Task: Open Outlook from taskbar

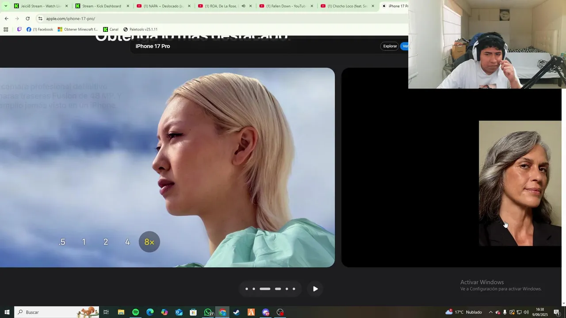Action: point(179,312)
